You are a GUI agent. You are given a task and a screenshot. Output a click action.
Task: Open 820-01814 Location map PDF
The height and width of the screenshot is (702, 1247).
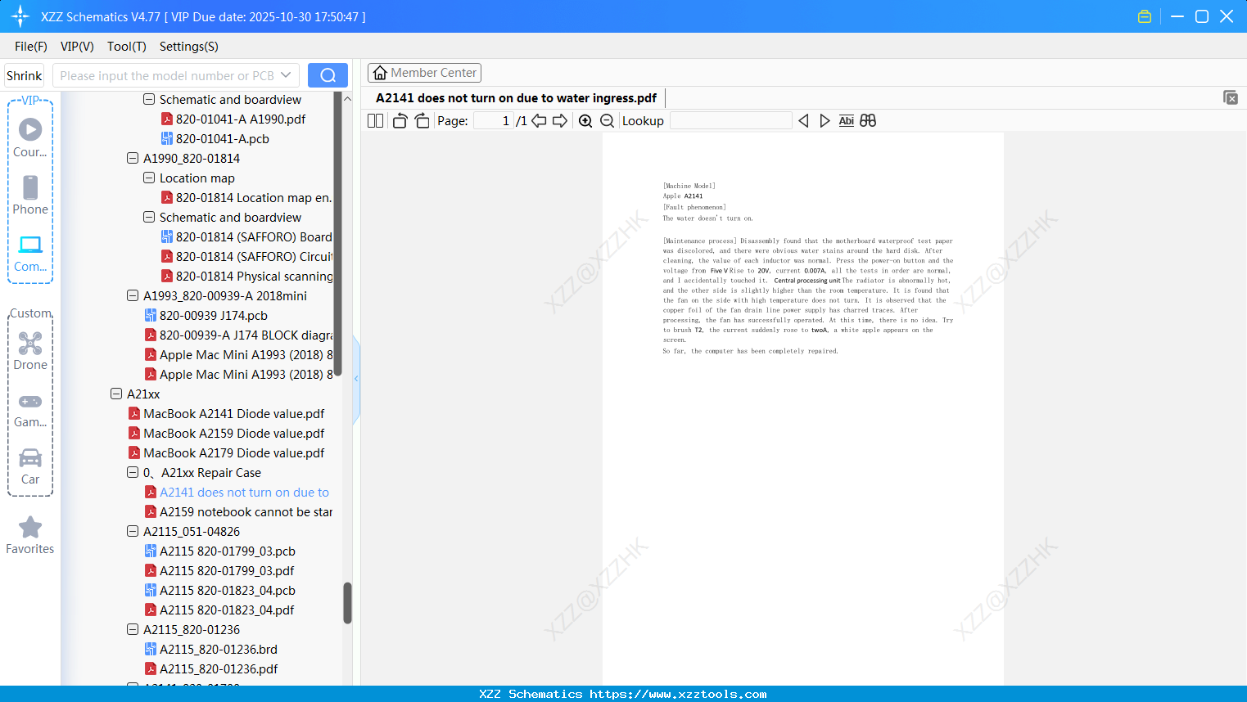coord(246,197)
